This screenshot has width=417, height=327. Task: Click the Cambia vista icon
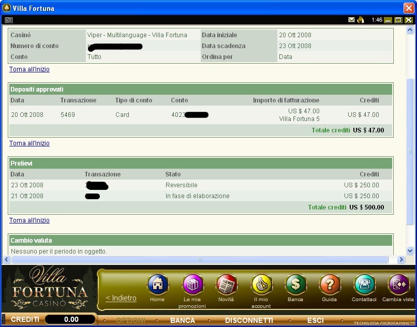click(x=398, y=284)
